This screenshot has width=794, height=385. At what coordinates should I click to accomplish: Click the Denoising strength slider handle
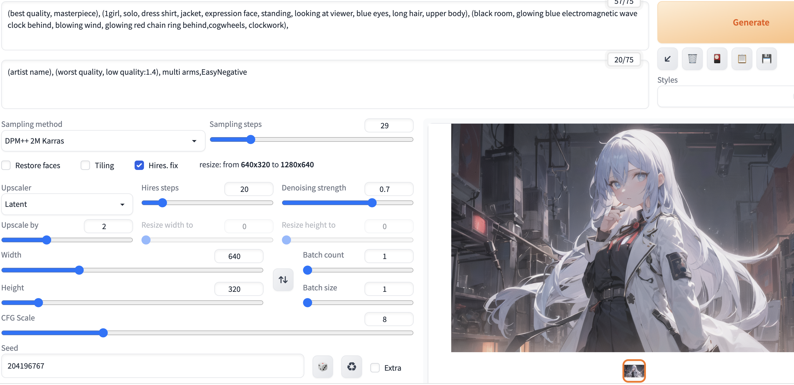tap(372, 203)
